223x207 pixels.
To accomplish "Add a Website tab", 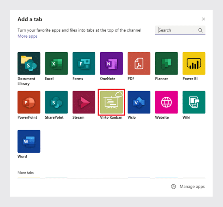I will 166,102.
